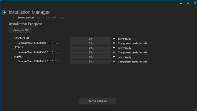
Task: Open component dropdown arrow under LPT1418
Action: coord(114,52)
